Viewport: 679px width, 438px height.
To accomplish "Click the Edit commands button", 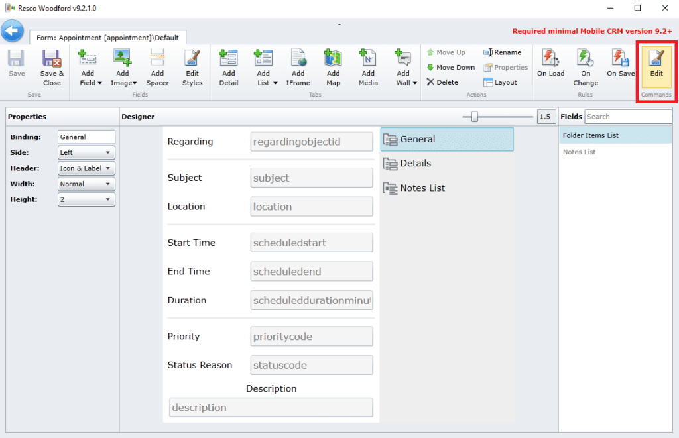I will [656, 64].
